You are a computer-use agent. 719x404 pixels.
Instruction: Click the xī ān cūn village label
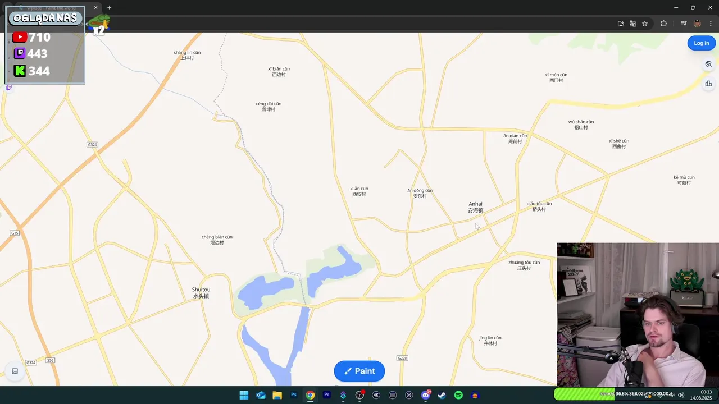click(359, 191)
